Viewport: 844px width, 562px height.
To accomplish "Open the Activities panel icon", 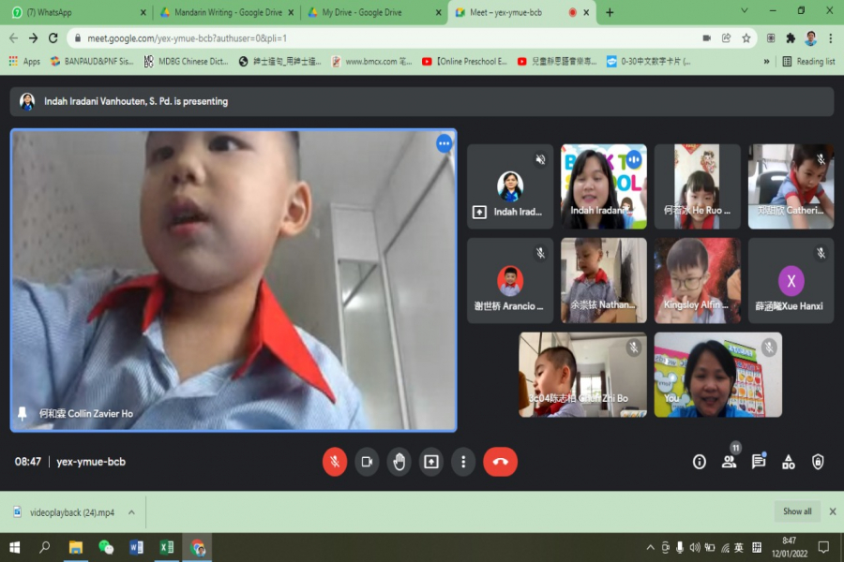I will click(x=789, y=462).
